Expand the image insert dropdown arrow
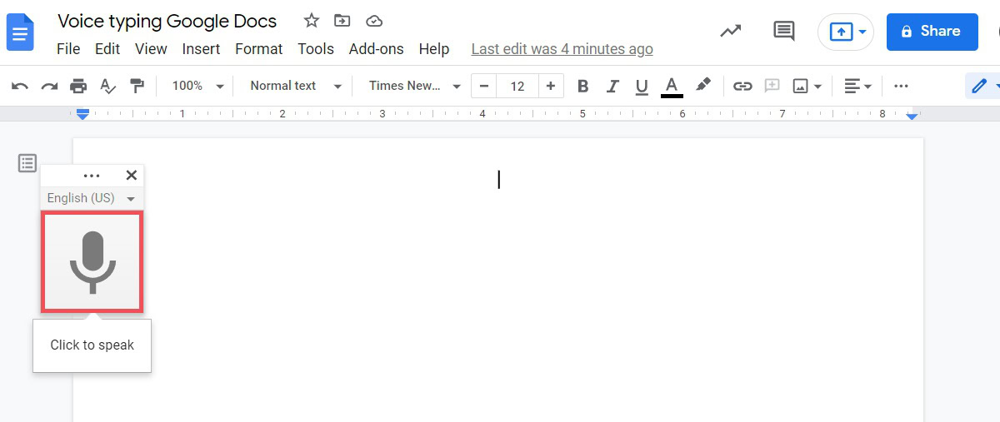Image resolution: width=1000 pixels, height=422 pixels. tap(818, 87)
